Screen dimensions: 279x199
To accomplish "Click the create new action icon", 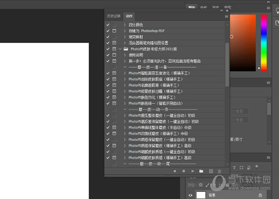I will coord(211,171).
